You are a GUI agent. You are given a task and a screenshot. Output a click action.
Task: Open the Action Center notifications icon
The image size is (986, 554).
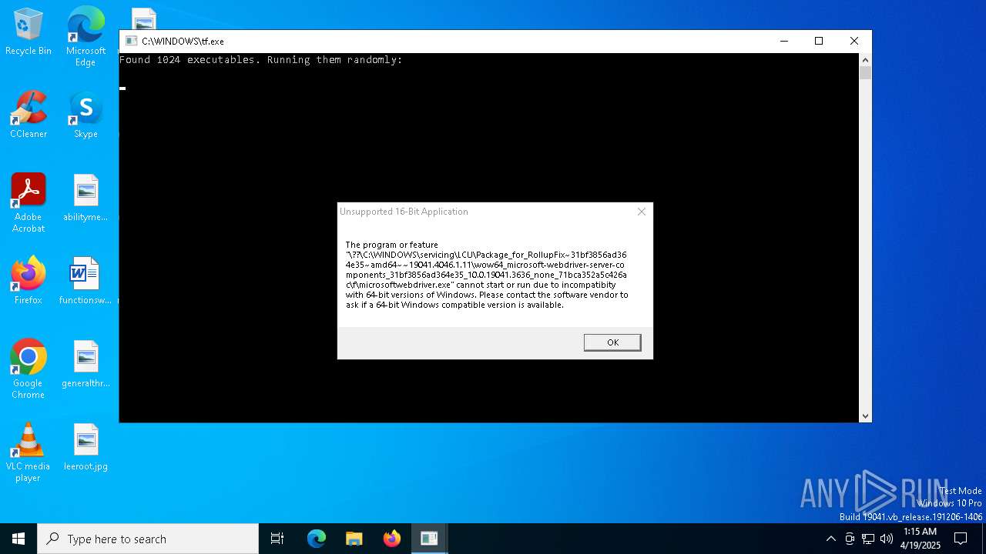pyautogui.click(x=961, y=539)
